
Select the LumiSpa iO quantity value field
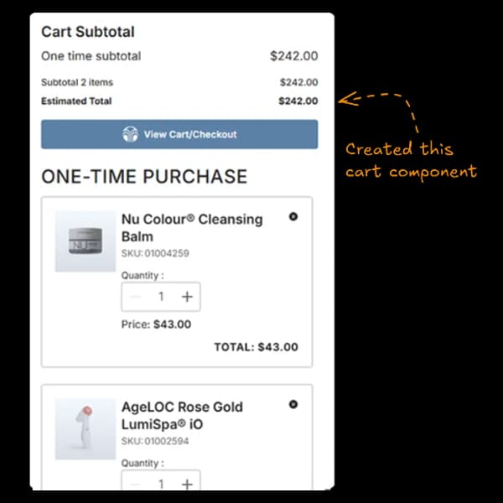(161, 484)
